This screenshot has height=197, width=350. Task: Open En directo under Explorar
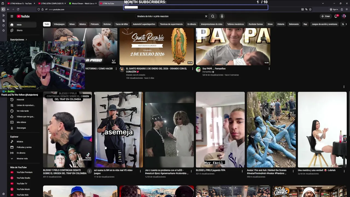[x=23, y=153]
